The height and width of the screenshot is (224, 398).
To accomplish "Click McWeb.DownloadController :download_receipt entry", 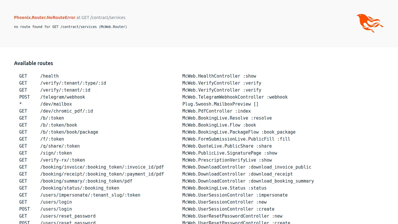I will click(x=238, y=174).
